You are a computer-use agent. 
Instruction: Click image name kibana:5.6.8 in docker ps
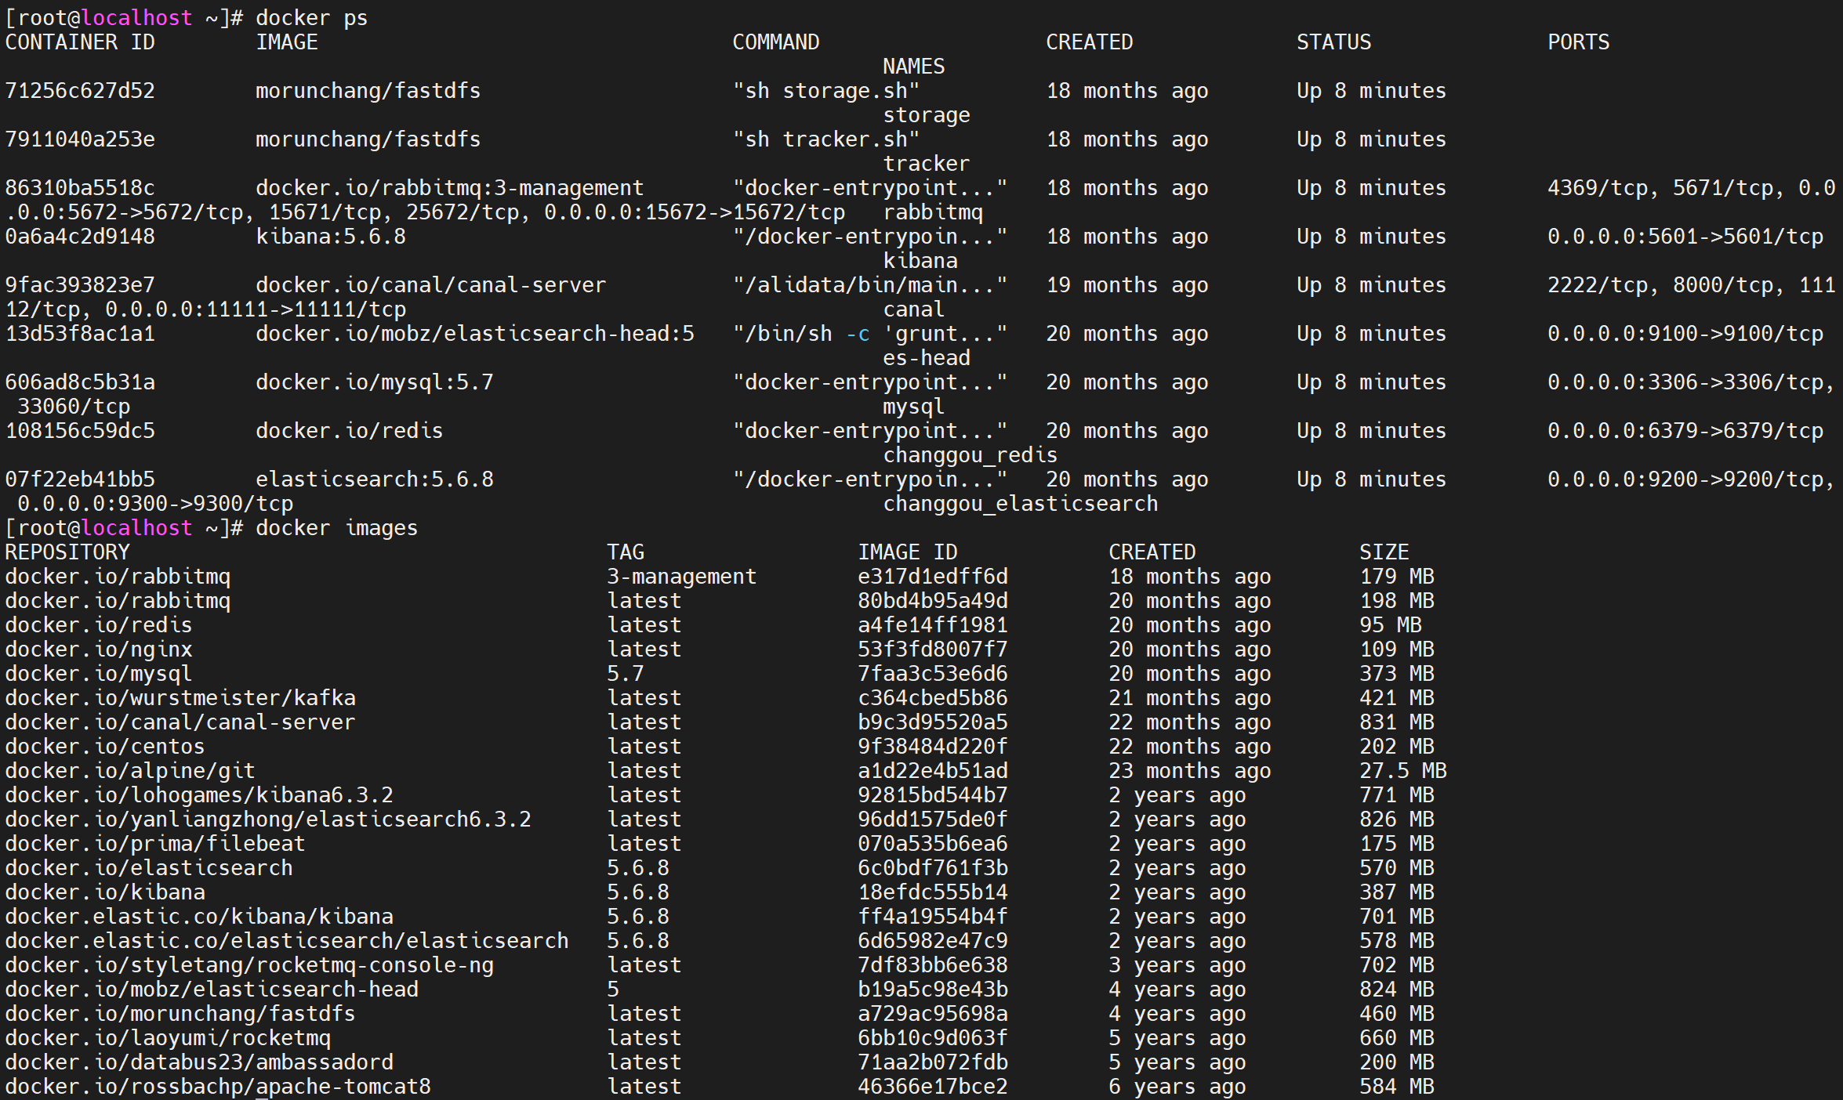point(330,237)
